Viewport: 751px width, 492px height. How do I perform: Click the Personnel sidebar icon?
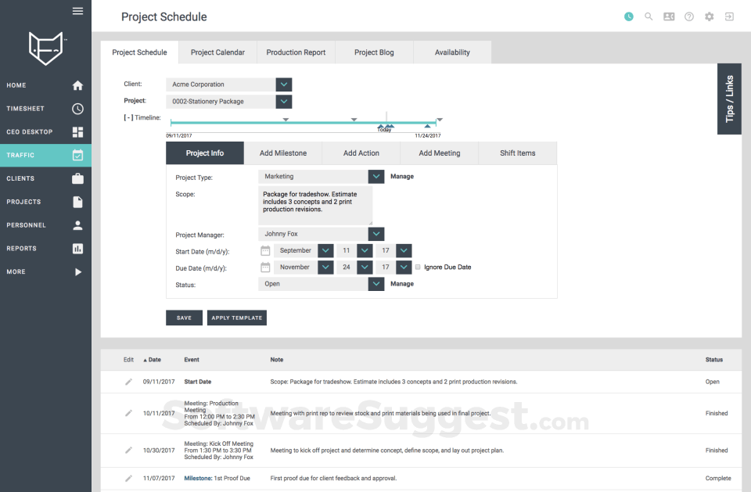[x=77, y=224]
